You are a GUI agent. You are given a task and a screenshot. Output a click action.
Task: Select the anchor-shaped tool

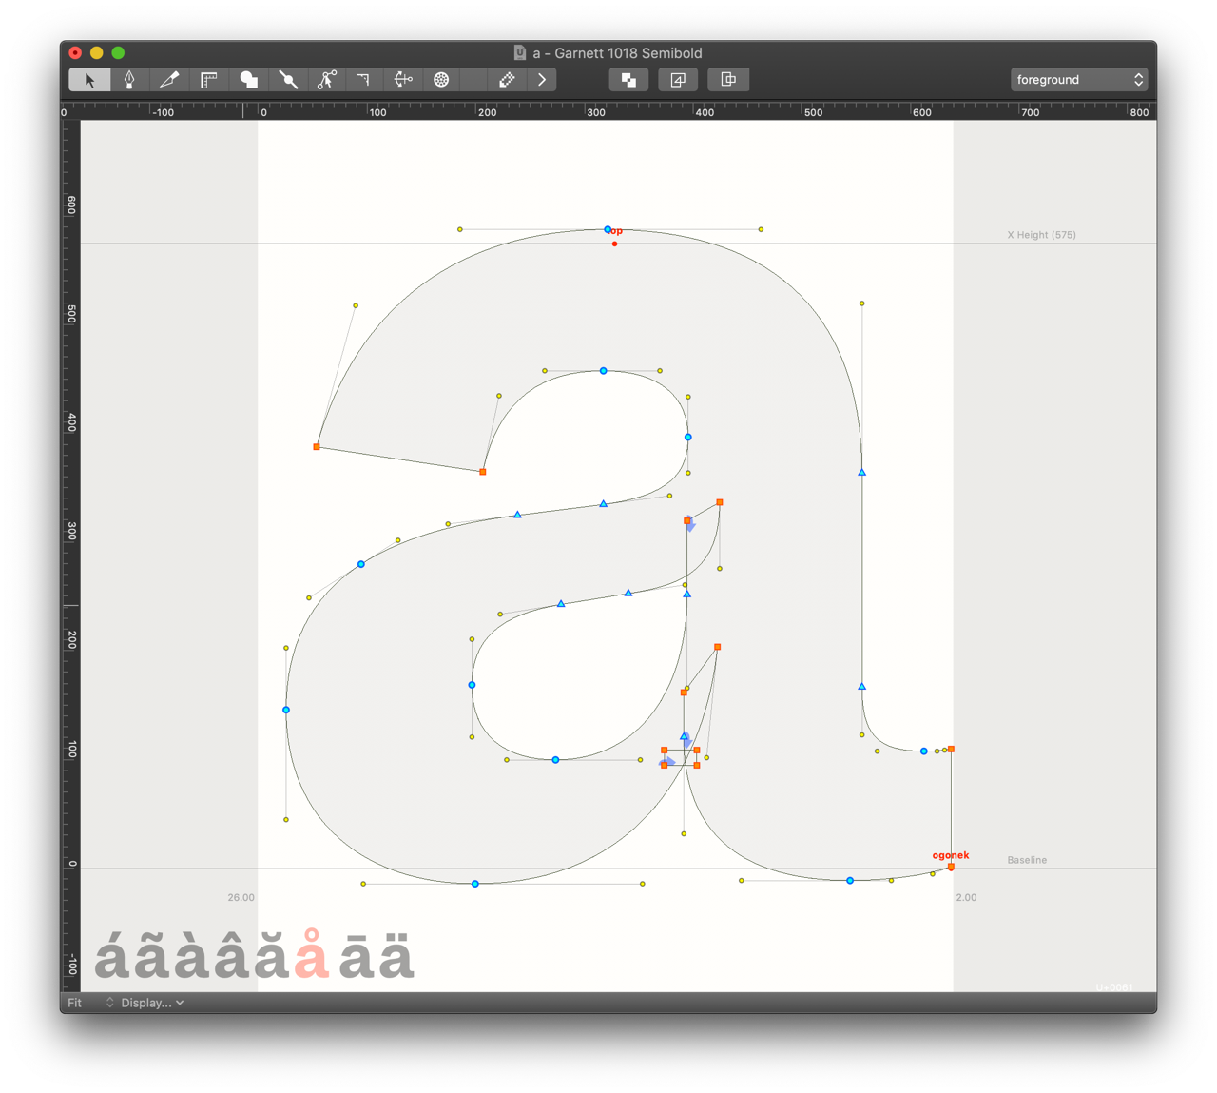pos(403,80)
